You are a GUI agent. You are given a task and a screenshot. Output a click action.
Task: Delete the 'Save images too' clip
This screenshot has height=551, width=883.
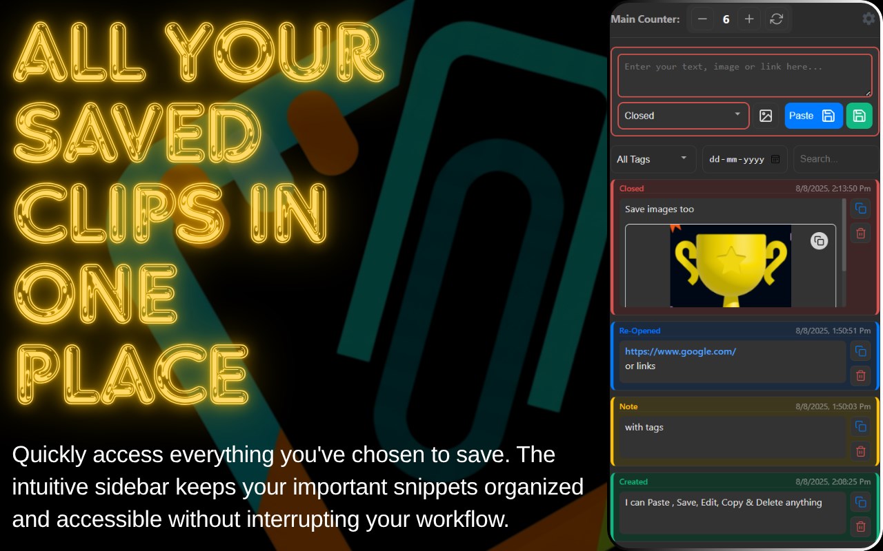(860, 233)
